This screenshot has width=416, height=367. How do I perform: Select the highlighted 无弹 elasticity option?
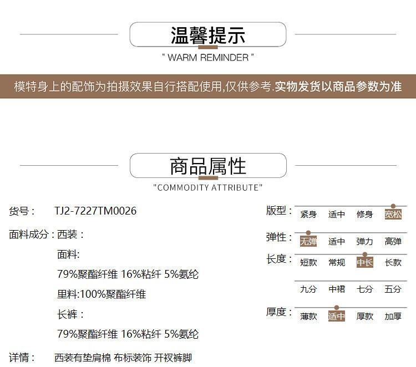(x=308, y=241)
